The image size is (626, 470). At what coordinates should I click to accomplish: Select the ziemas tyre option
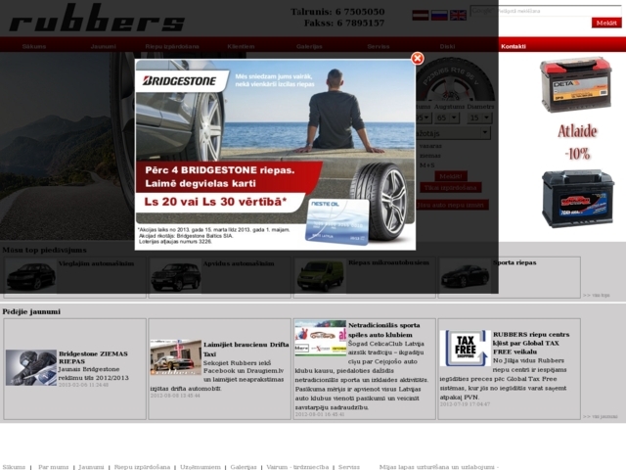(430, 156)
